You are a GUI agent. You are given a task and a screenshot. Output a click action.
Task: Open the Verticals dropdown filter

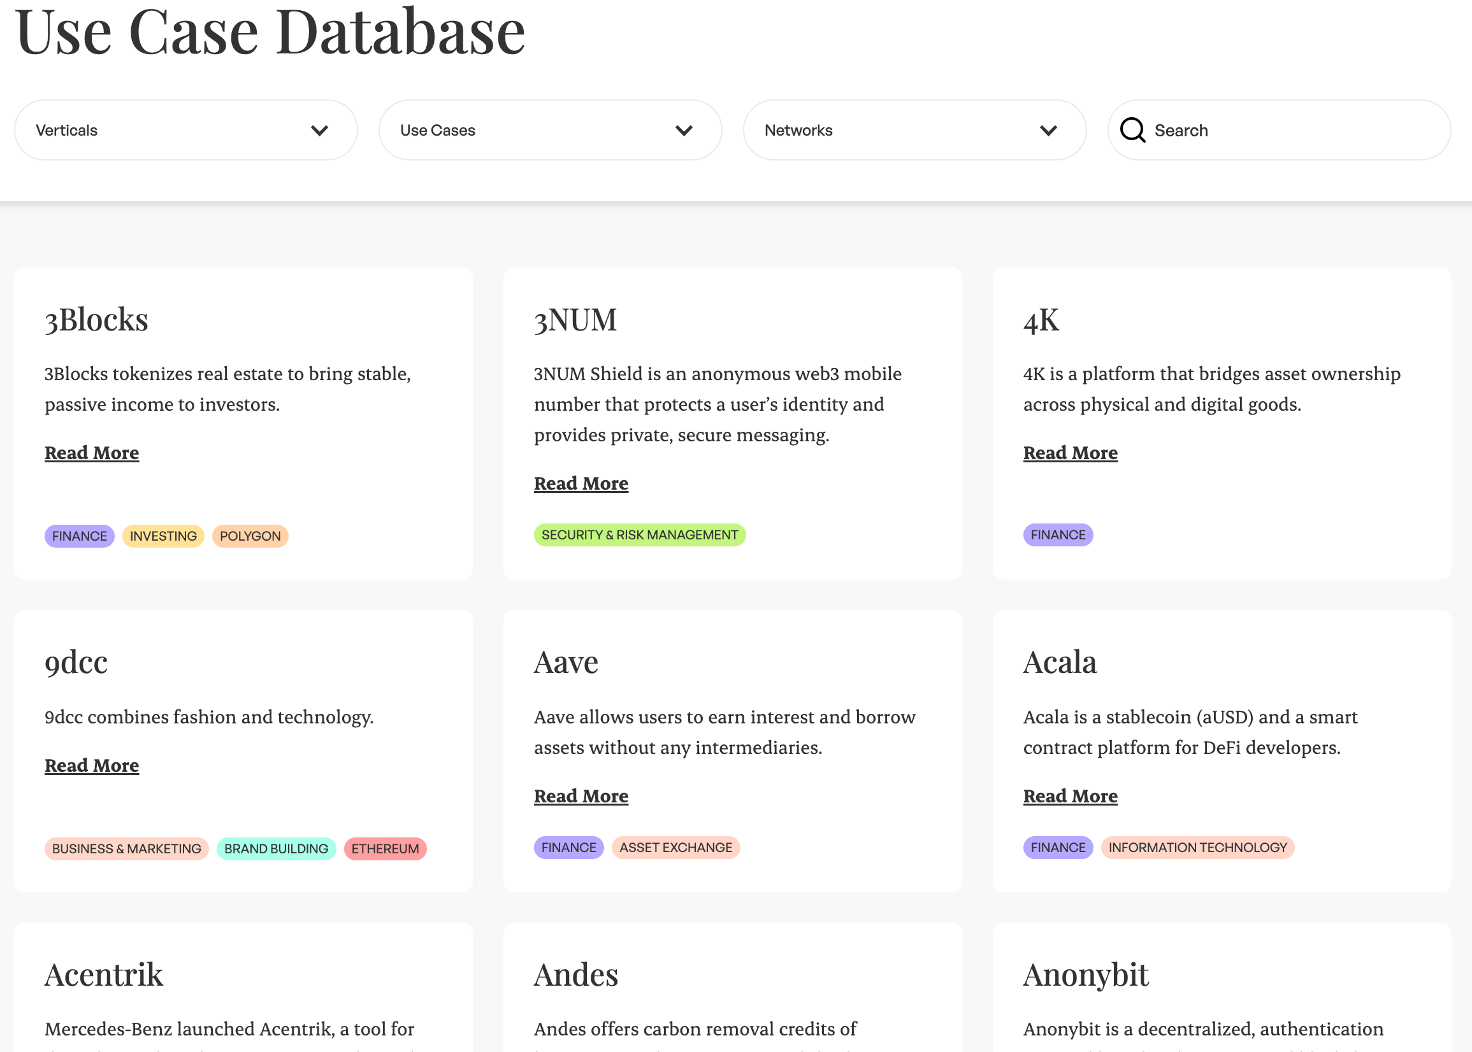pos(185,130)
